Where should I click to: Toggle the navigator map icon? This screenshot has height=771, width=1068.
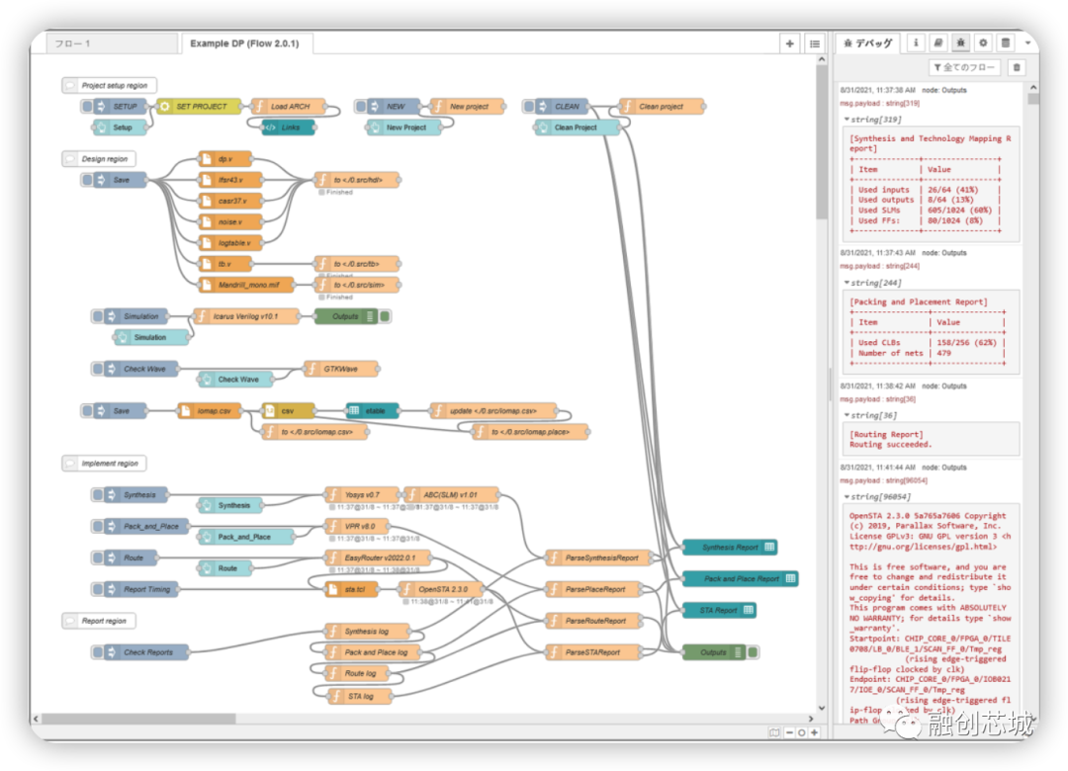774,732
